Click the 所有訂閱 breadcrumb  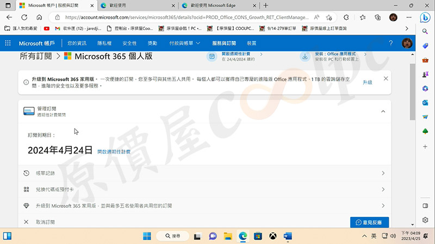(35, 56)
